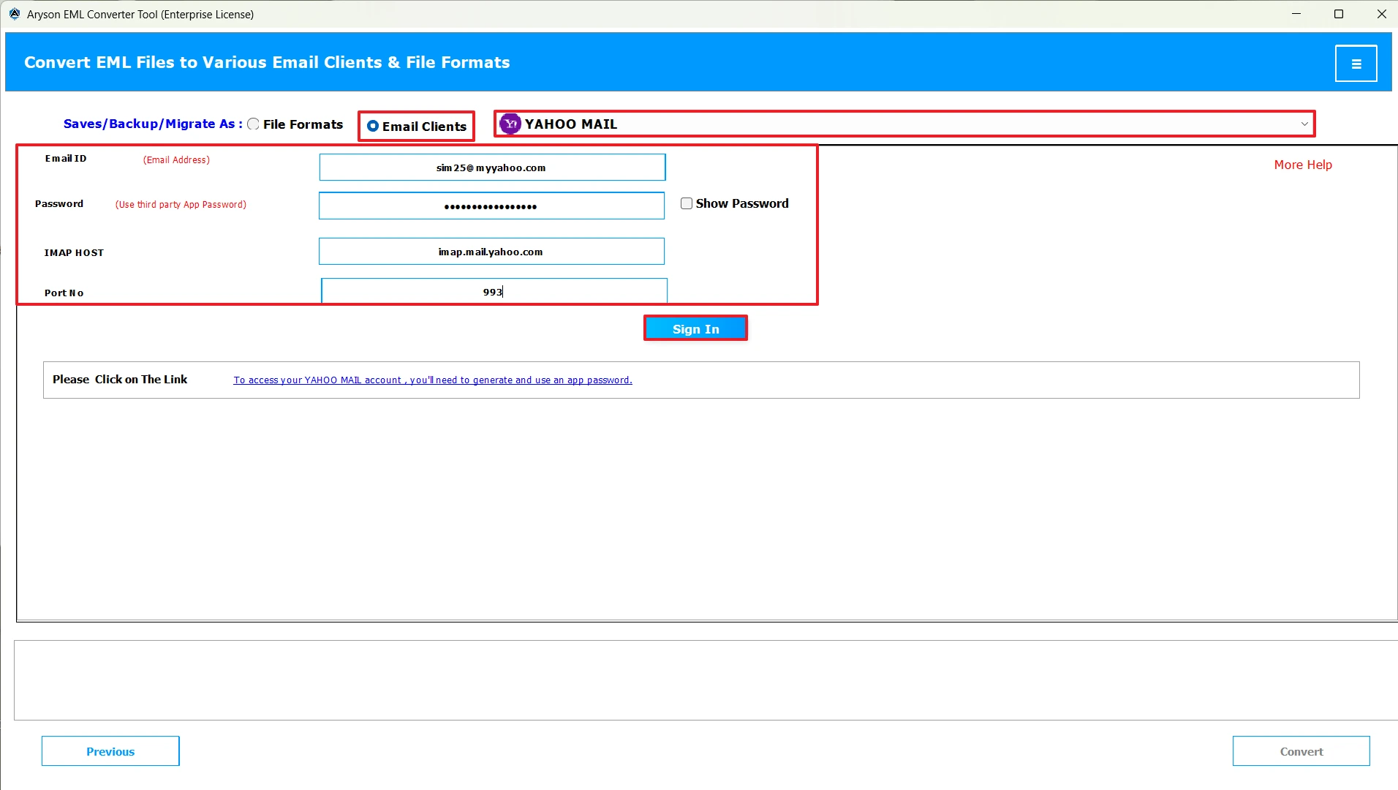Click the Convert button
The width and height of the screenshot is (1398, 790).
(x=1301, y=751)
